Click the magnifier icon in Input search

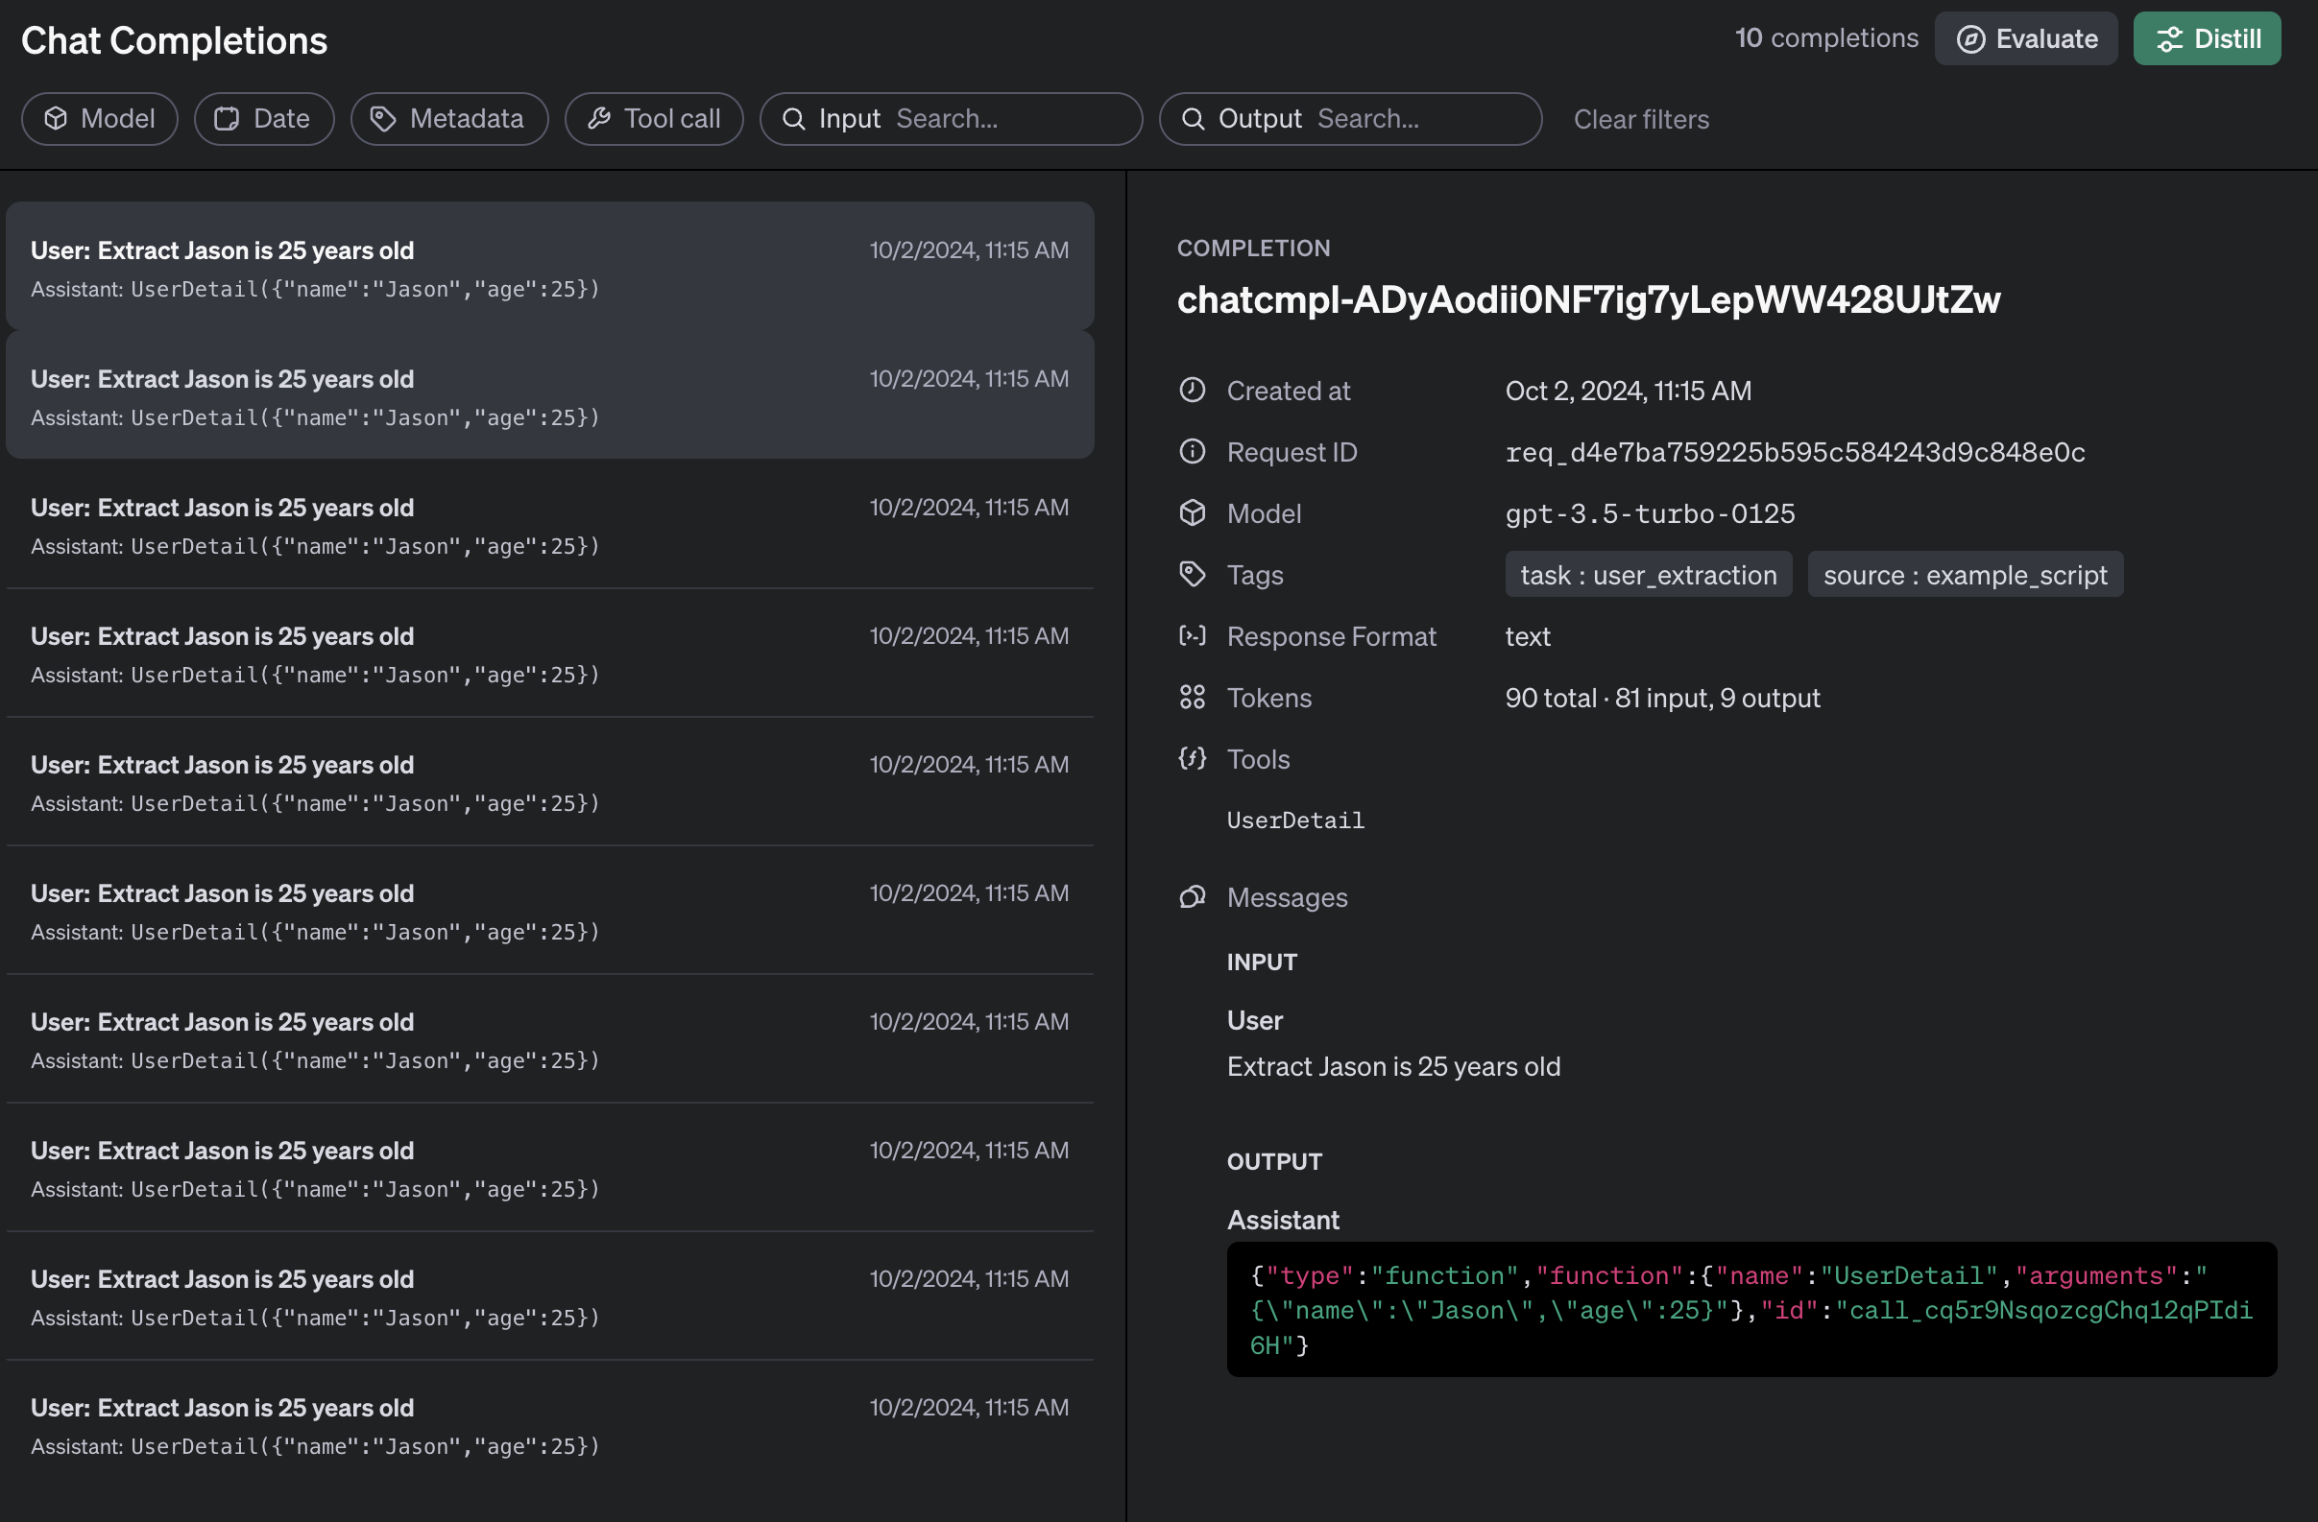(x=794, y=119)
